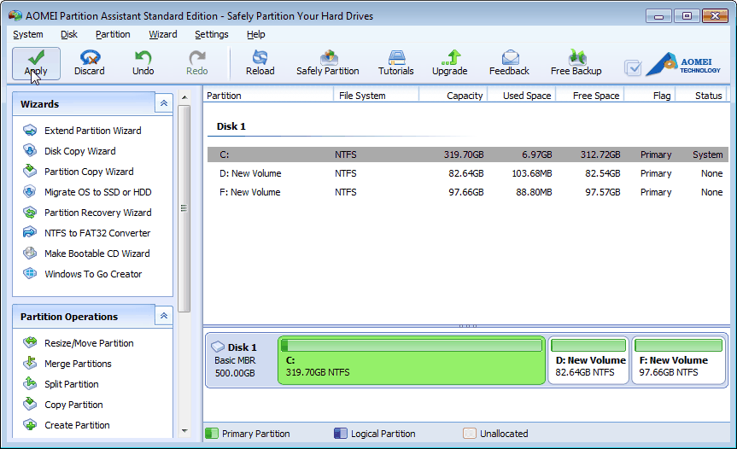737x449 pixels.
Task: Select C: block in disk map
Action: tap(412, 360)
